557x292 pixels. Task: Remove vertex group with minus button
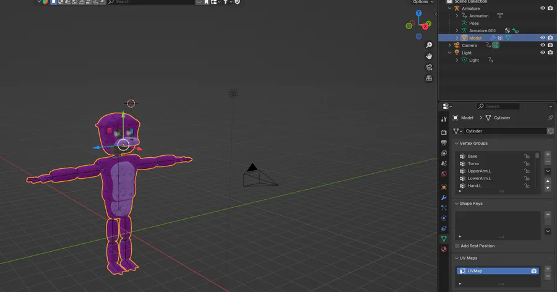(x=548, y=161)
